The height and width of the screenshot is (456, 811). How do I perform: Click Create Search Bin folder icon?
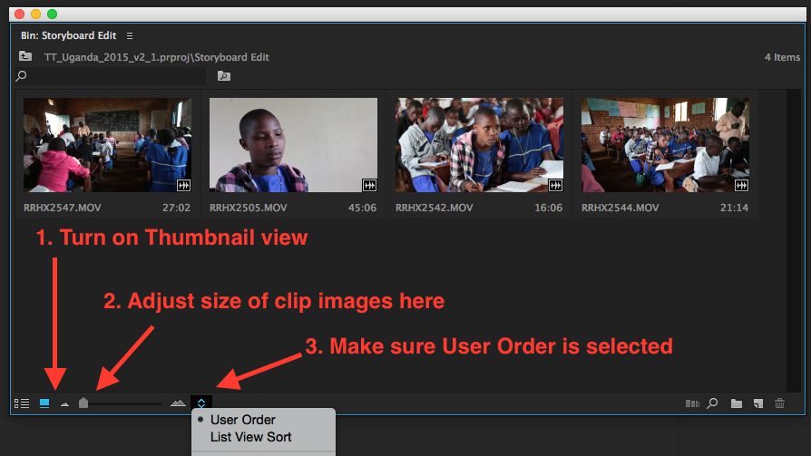pyautogui.click(x=223, y=76)
